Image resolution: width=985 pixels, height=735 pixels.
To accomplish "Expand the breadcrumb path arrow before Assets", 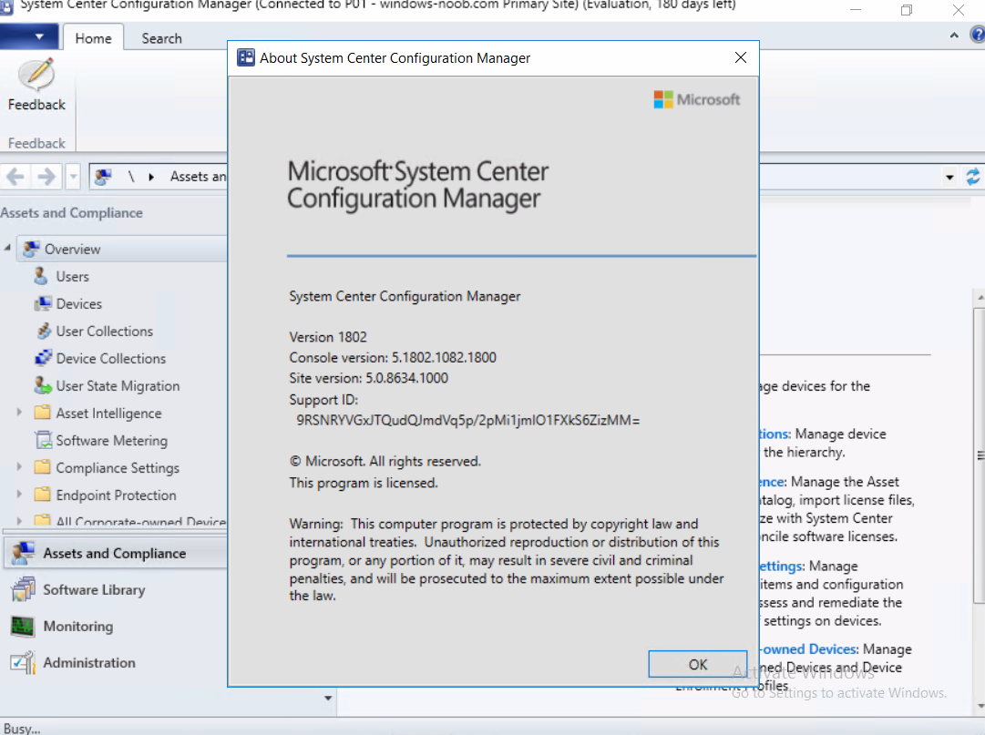I will (150, 177).
